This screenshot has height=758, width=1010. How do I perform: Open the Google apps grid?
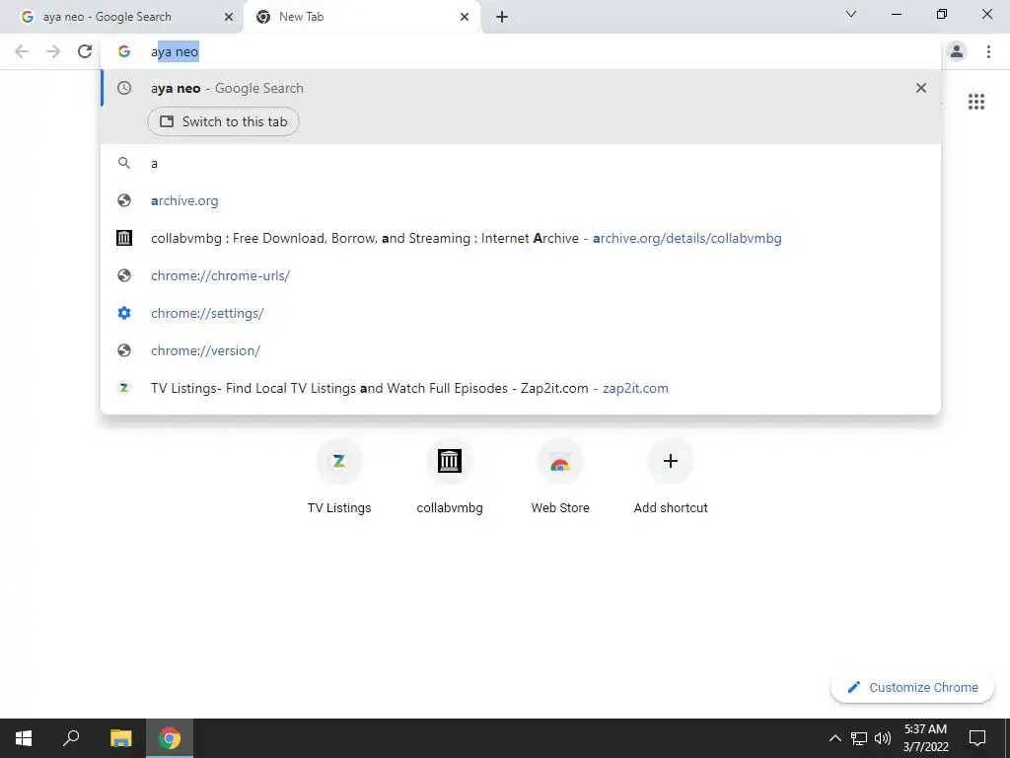[x=976, y=102]
